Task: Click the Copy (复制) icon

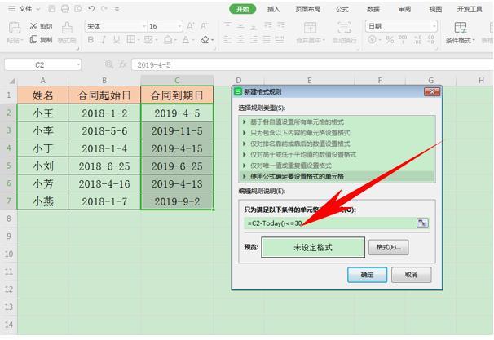Action: point(33,39)
